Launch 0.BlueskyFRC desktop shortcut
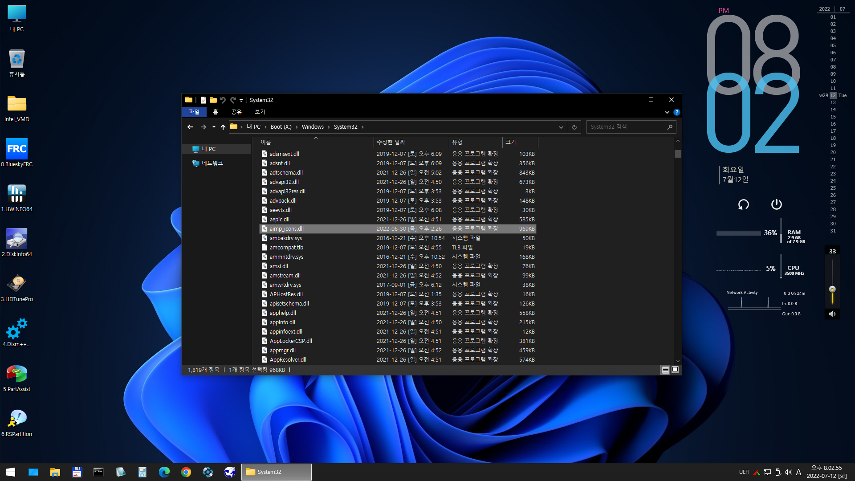855x481 pixels. pyautogui.click(x=17, y=153)
